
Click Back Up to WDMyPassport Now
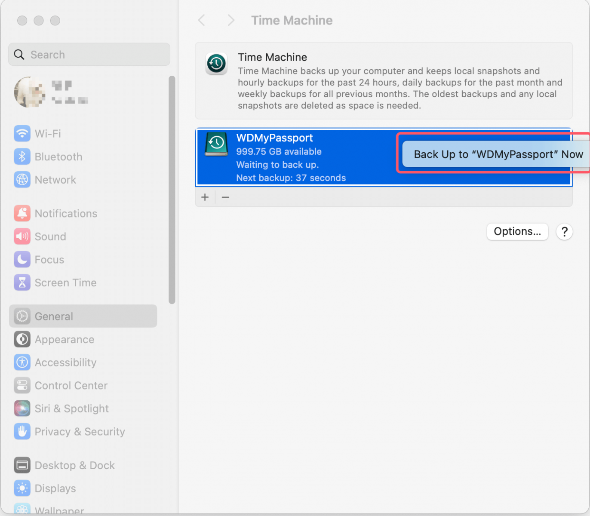tap(497, 154)
